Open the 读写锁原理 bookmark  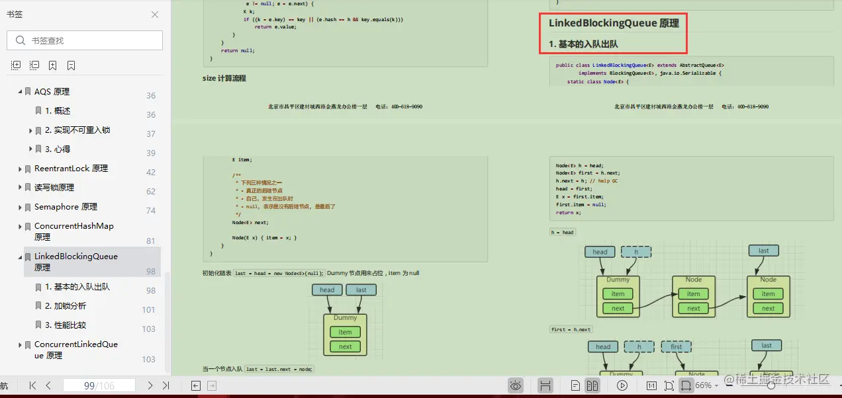[x=54, y=188]
